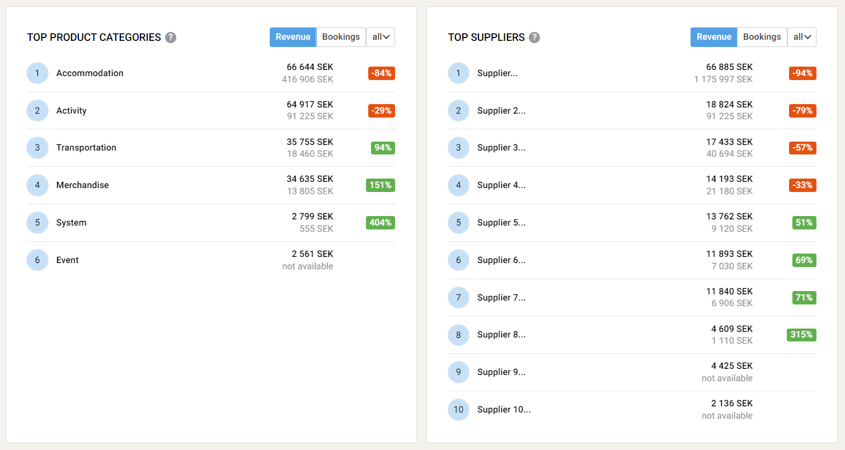Click the Accommodation category name

point(90,73)
